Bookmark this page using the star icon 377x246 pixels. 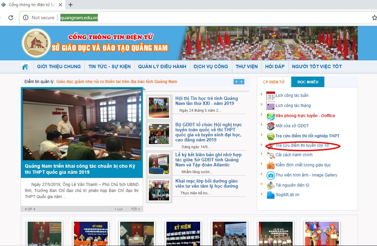pyautogui.click(x=374, y=18)
